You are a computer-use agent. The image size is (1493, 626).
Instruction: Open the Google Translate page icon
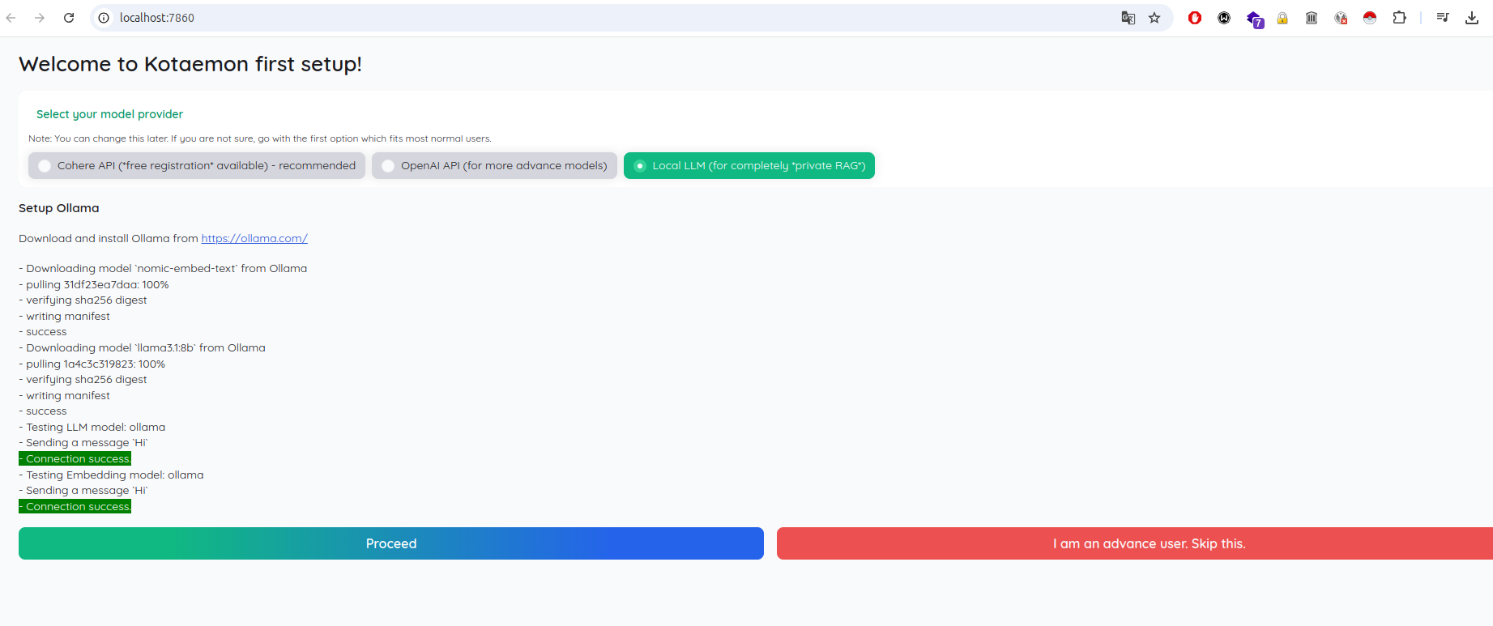[x=1128, y=18]
